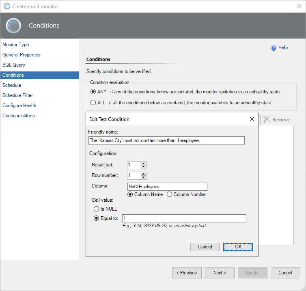
Task: Click the Next wizard button
Action: click(x=220, y=273)
